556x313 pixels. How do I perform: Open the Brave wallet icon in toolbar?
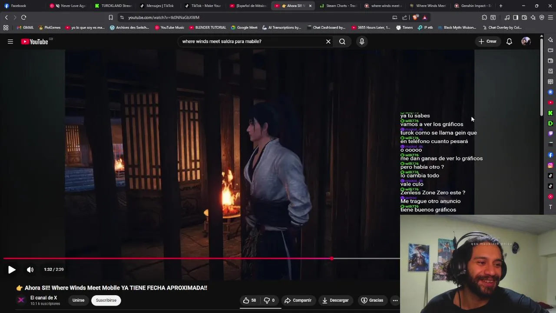(524, 17)
